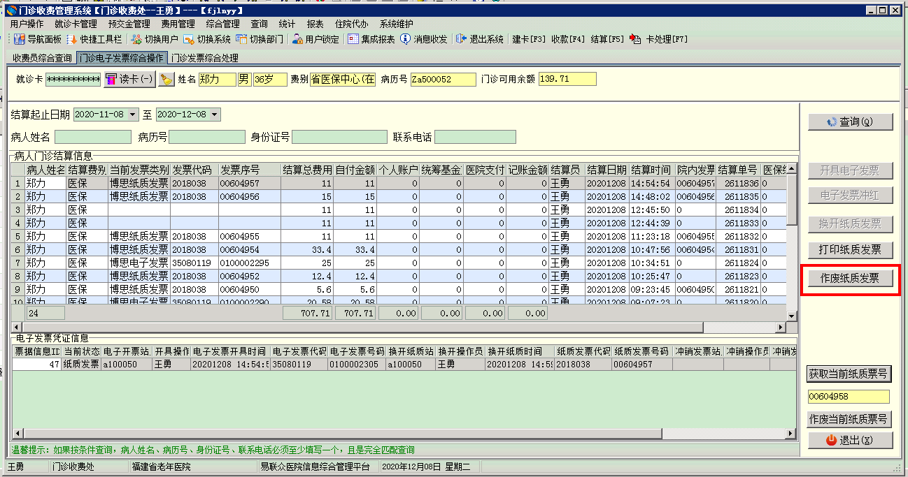Click the 读卡(-) read card button
The height and width of the screenshot is (477, 908).
tap(129, 80)
